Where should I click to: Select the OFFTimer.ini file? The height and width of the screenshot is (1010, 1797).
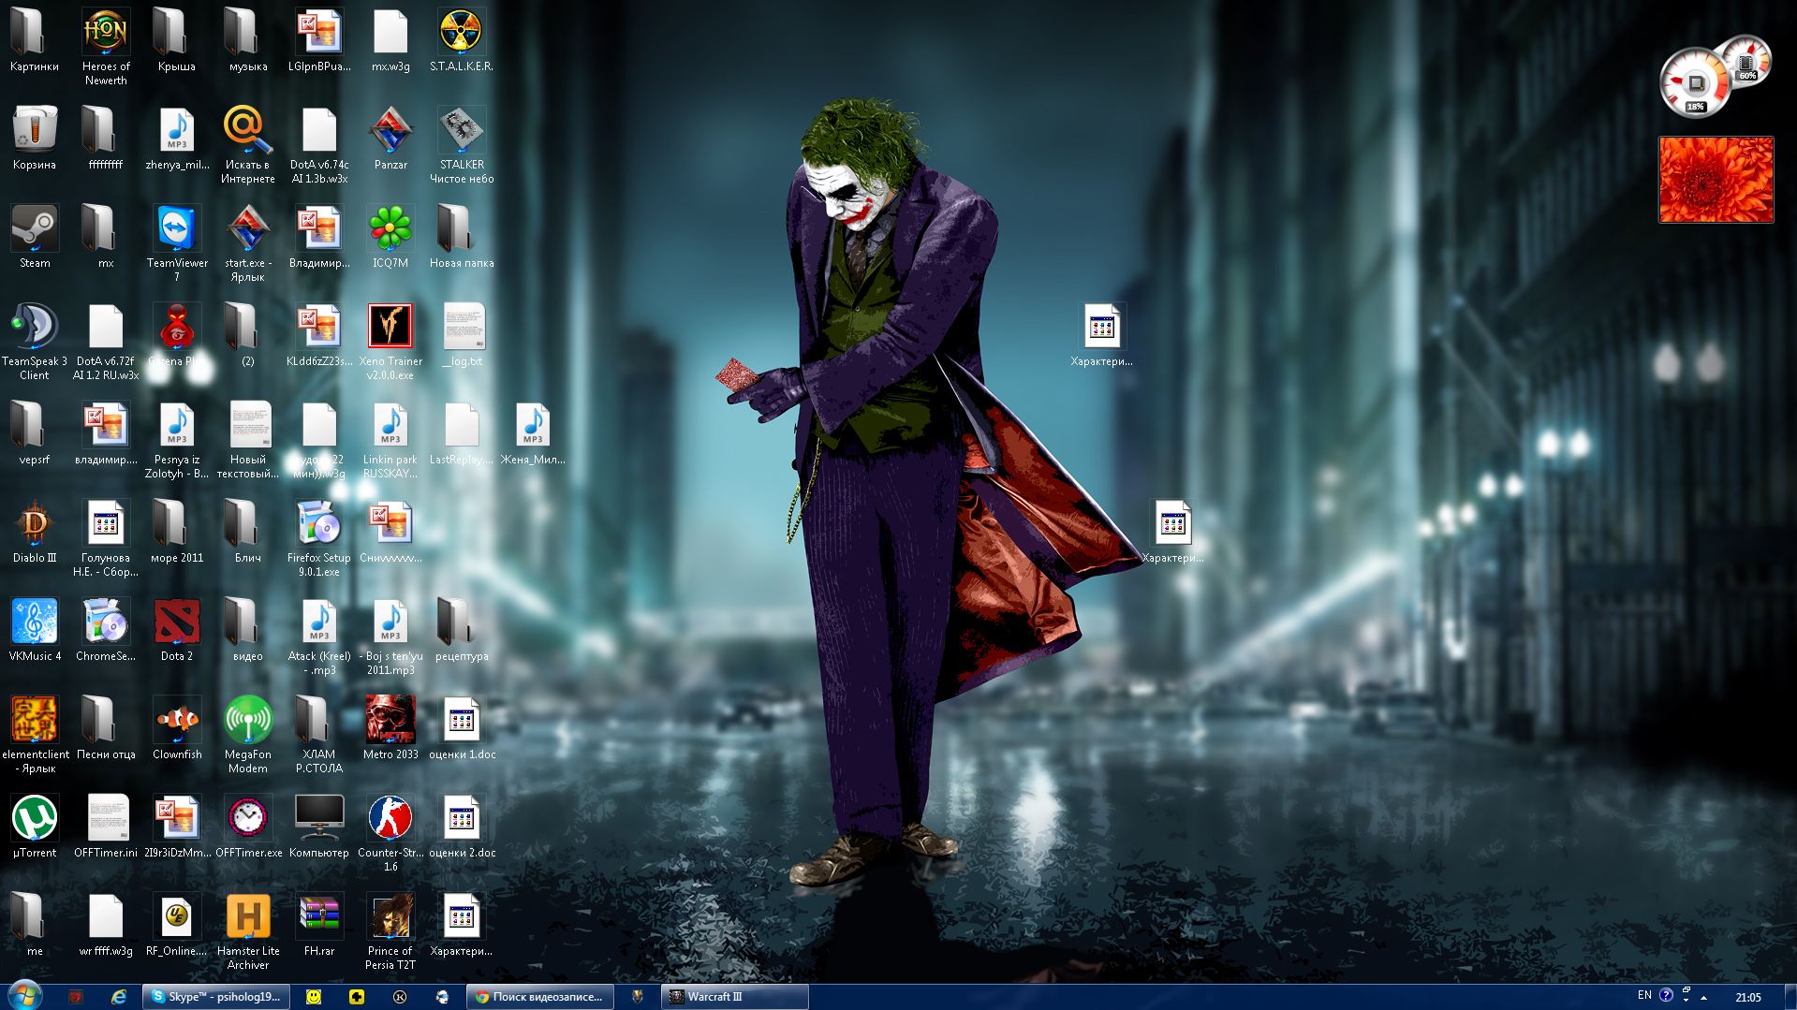[106, 827]
